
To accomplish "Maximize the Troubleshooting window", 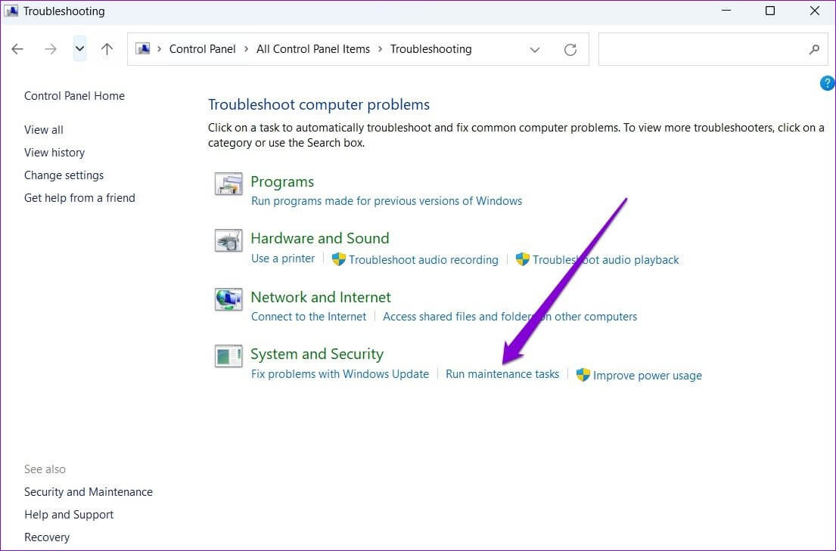I will point(770,11).
